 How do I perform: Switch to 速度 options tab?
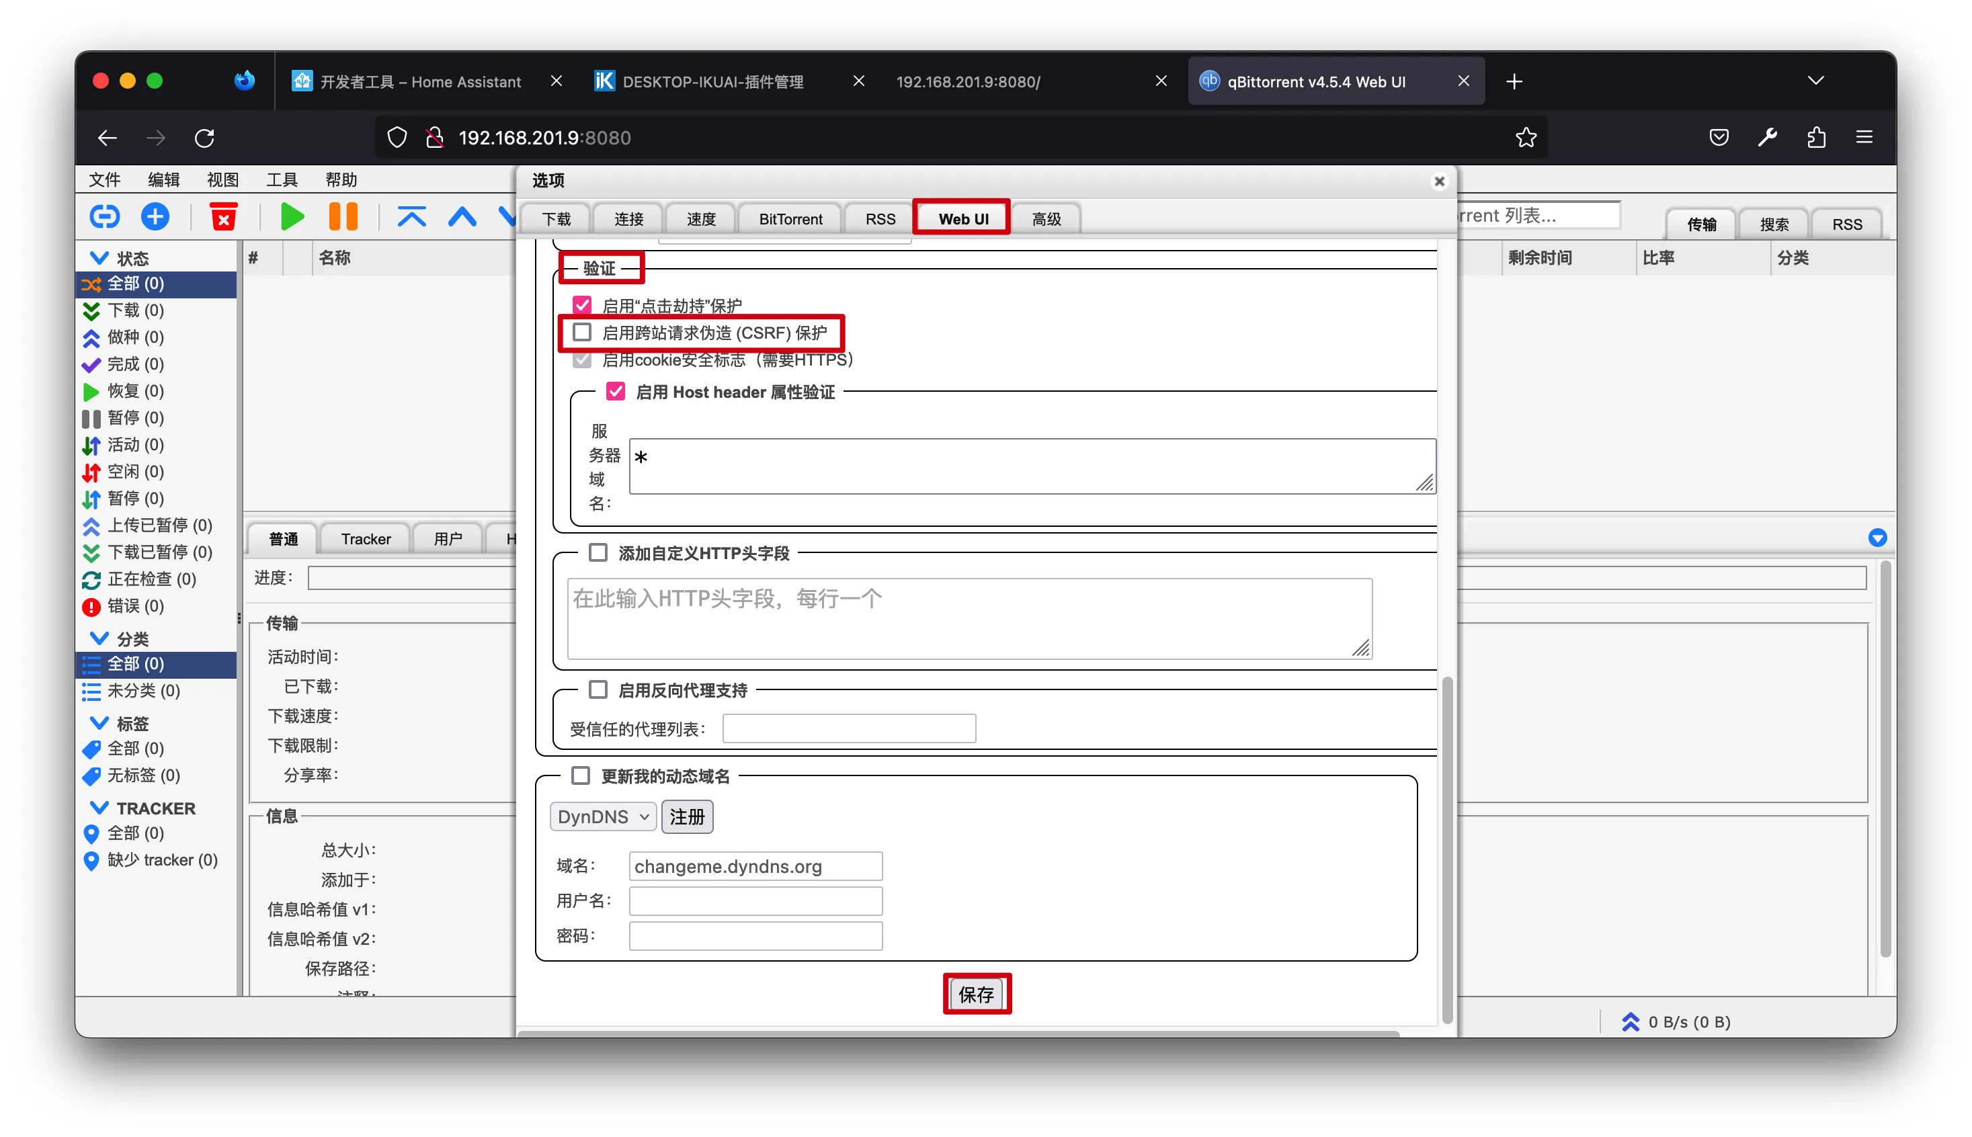(700, 220)
